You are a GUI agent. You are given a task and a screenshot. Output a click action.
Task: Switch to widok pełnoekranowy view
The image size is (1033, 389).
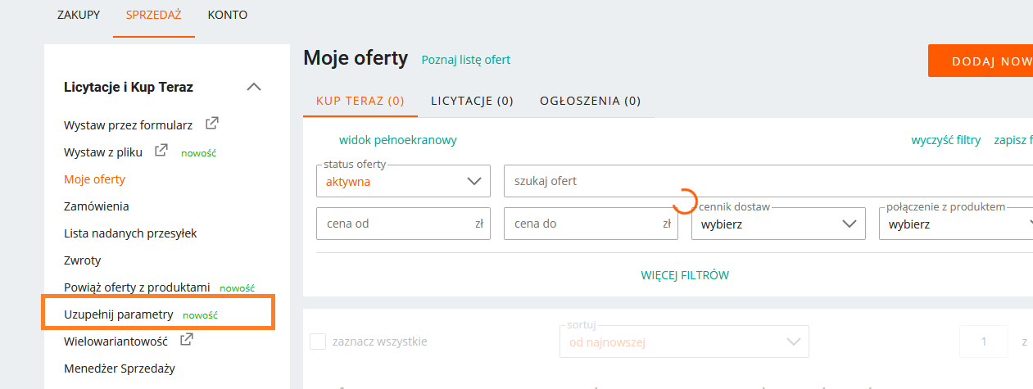(x=397, y=140)
